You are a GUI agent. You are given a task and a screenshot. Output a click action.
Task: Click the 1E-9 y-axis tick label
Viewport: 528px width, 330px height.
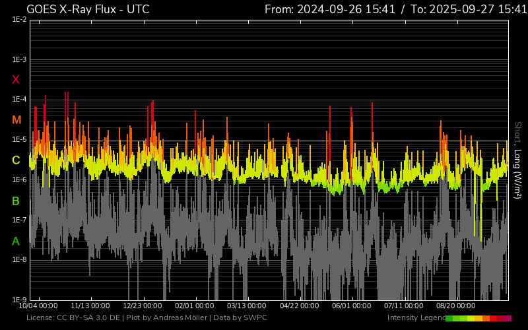tap(19, 299)
